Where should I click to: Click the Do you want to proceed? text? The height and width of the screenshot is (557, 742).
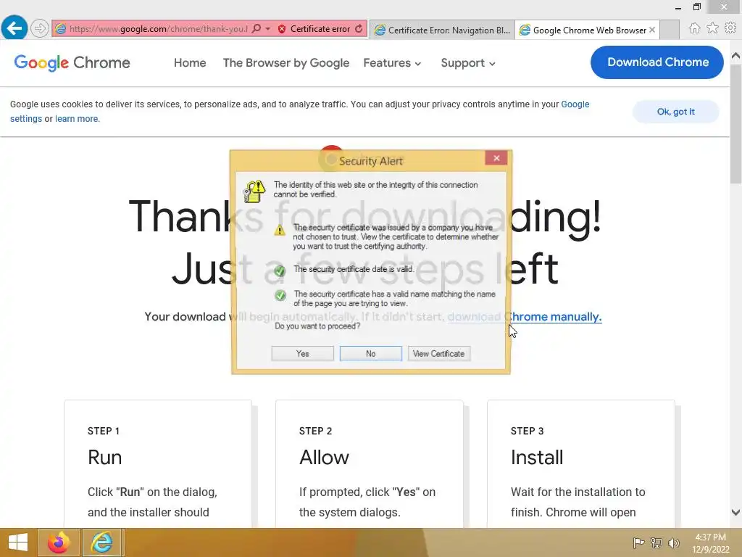(317, 326)
